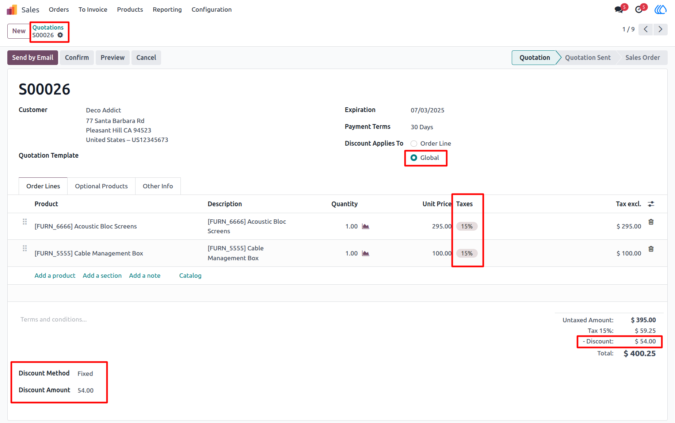Cancel the quotation
Viewport: 675px width, 423px height.
(x=146, y=58)
